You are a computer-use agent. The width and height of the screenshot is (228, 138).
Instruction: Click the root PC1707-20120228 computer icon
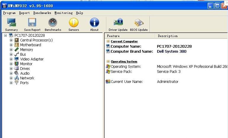pos(11,35)
